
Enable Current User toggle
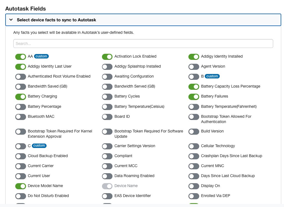coord(21,176)
